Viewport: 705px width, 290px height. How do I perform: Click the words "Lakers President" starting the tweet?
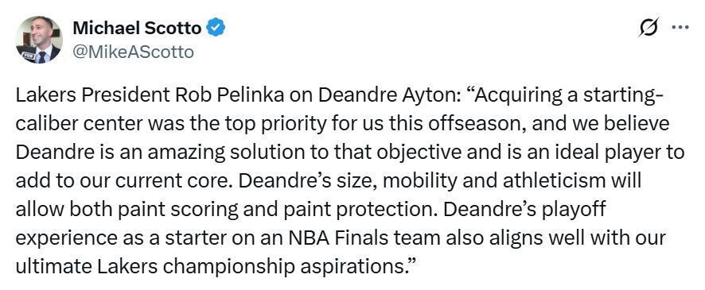click(x=92, y=95)
